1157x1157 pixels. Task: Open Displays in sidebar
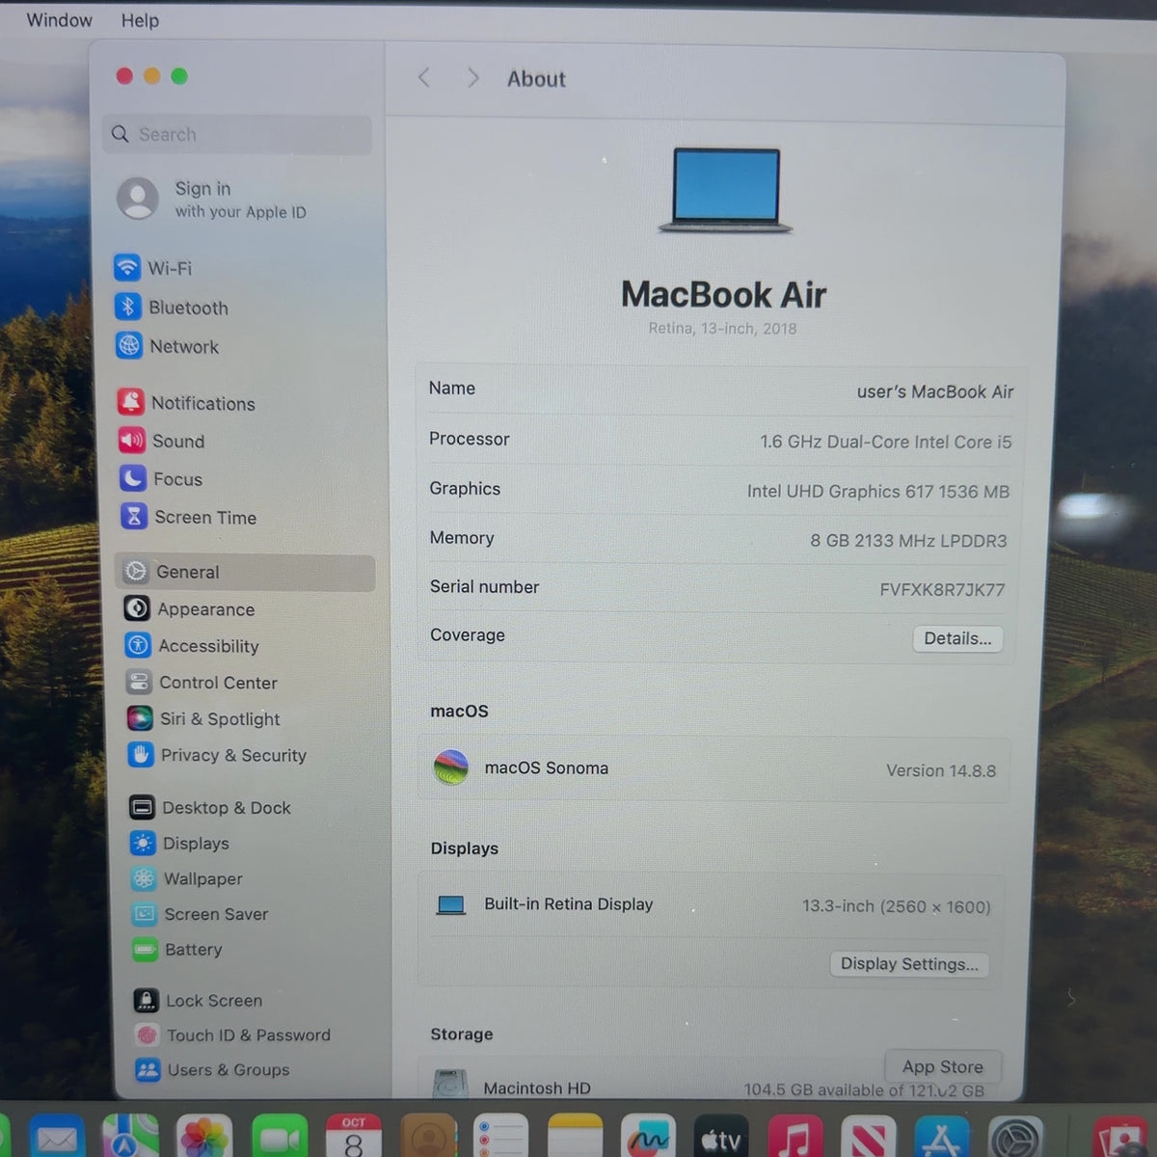point(181,844)
